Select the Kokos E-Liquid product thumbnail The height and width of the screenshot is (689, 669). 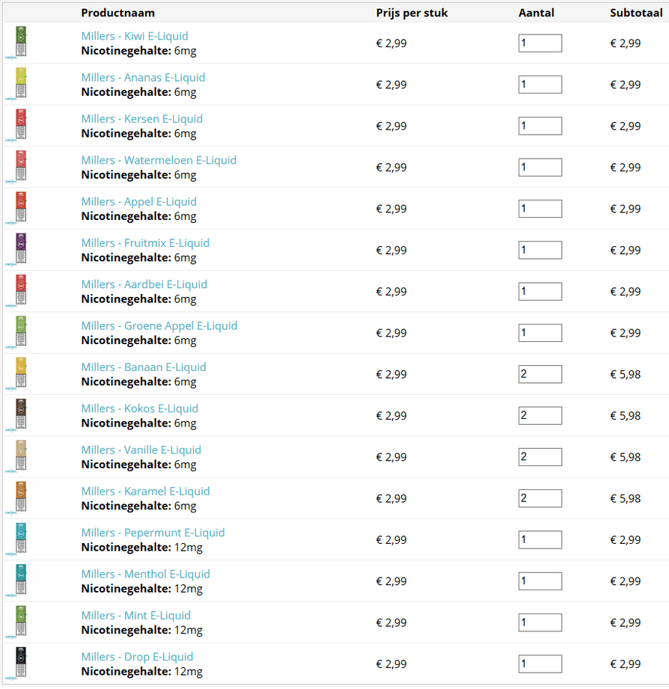pyautogui.click(x=20, y=413)
